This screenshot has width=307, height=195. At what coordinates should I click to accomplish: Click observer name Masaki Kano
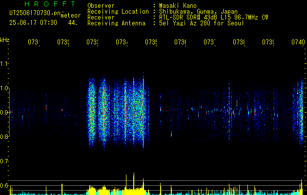(x=178, y=6)
